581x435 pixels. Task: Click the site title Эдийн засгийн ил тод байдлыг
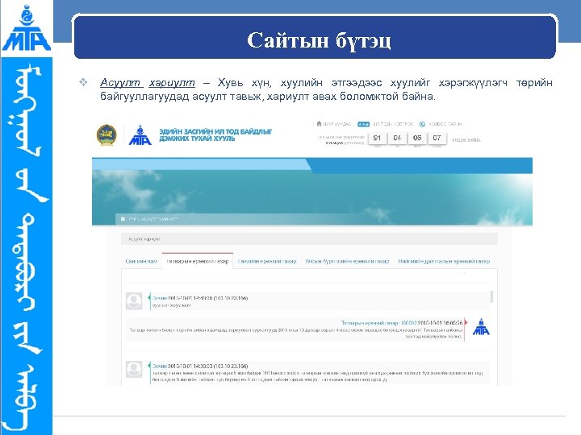click(215, 135)
